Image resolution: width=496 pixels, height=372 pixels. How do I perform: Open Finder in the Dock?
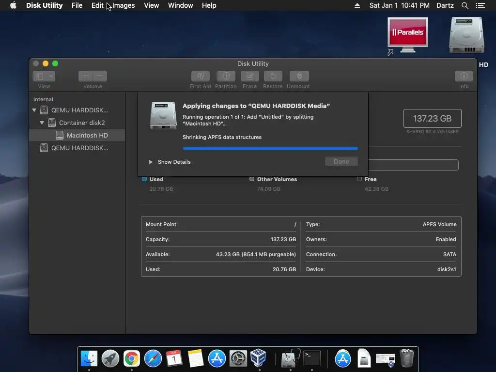(89, 358)
